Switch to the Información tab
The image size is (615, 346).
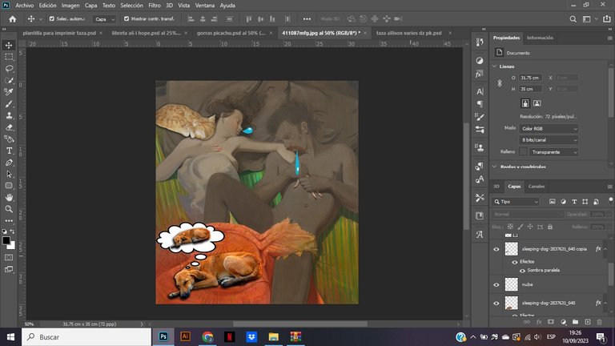pos(540,38)
